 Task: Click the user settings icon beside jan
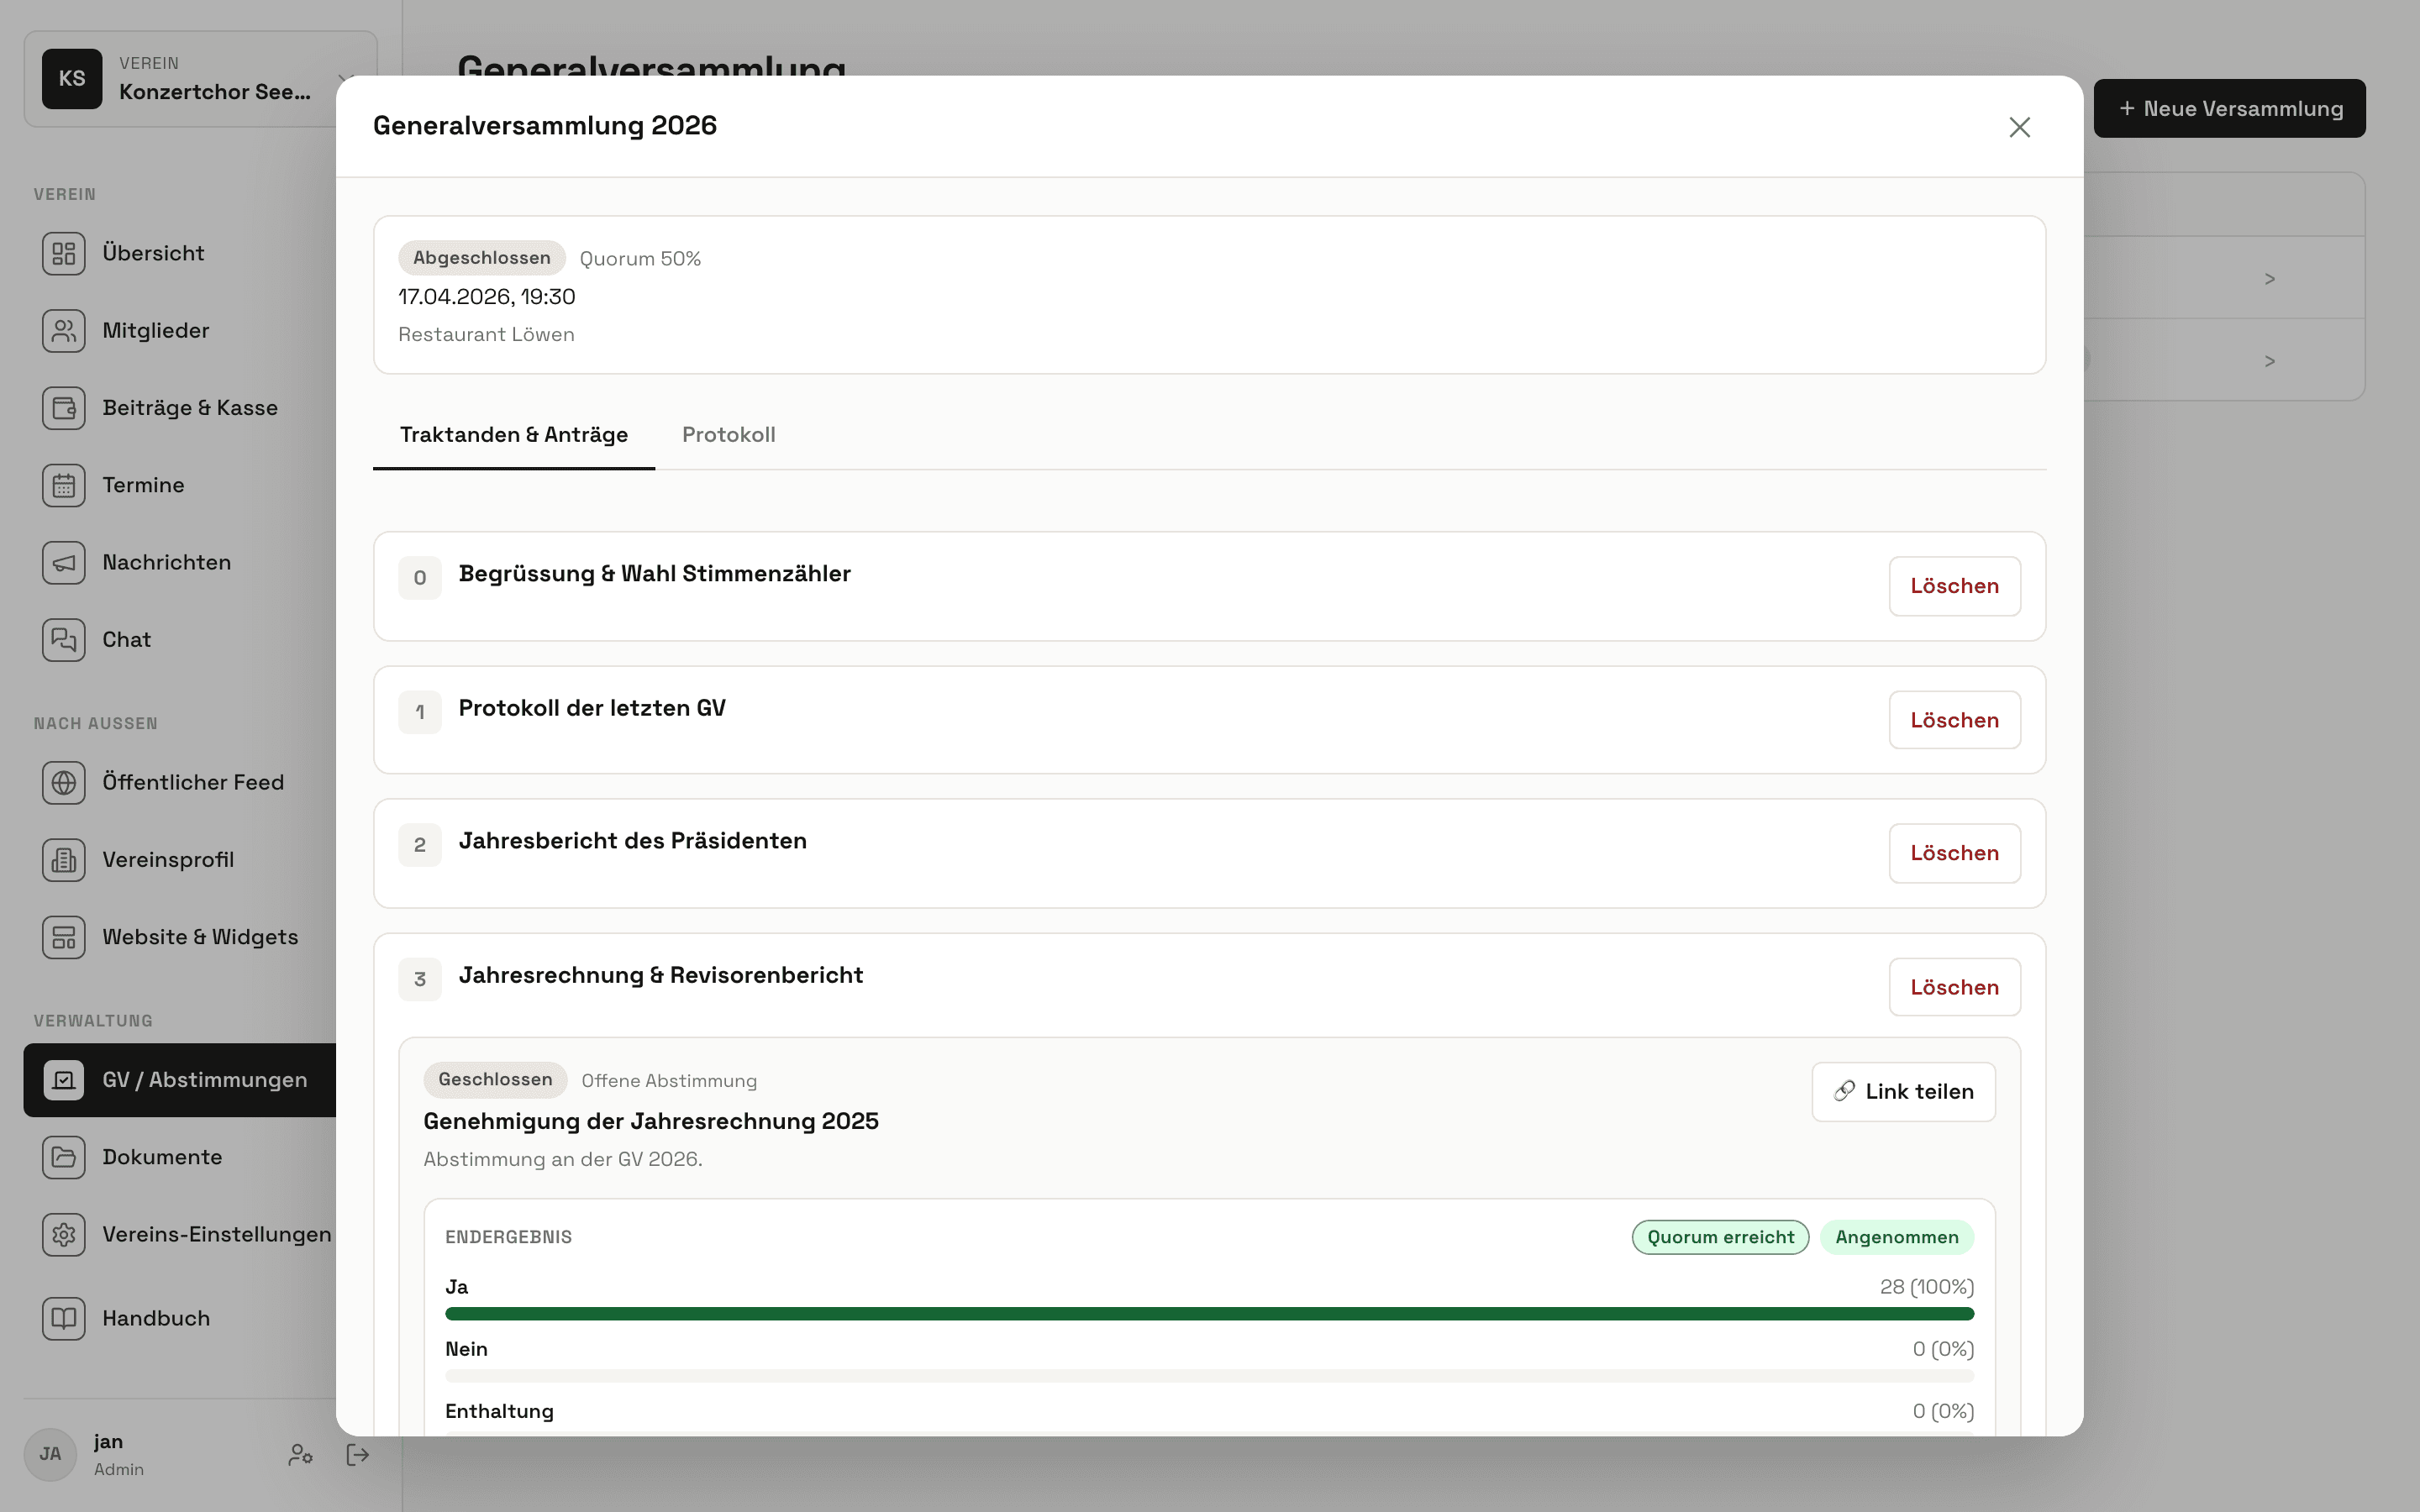click(300, 1455)
